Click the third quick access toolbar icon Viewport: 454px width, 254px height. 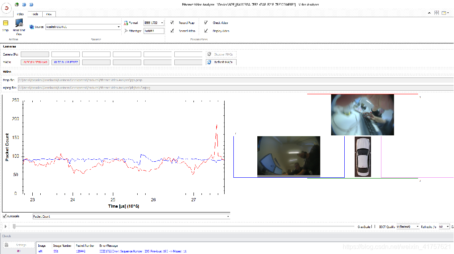(31, 5)
